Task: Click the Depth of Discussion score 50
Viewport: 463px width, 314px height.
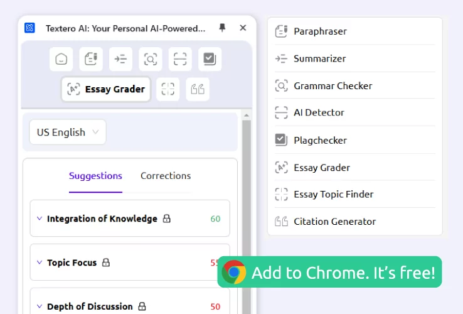Action: point(215,306)
